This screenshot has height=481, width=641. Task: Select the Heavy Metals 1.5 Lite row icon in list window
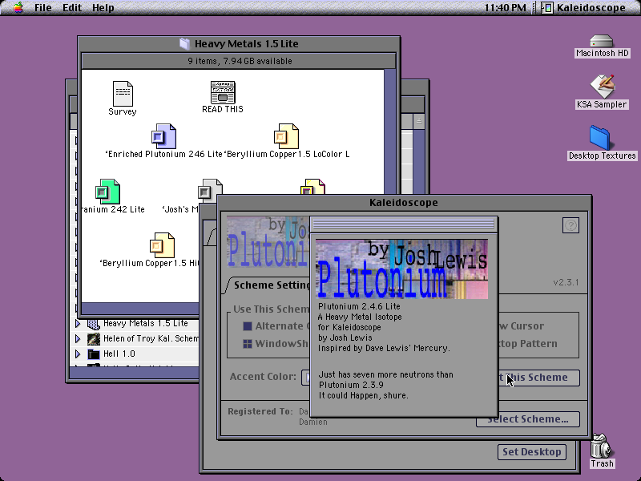point(94,324)
